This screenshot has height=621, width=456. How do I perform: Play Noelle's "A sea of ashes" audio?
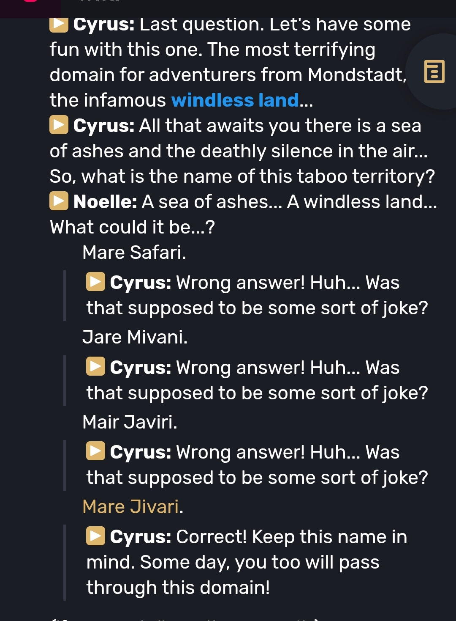59,201
